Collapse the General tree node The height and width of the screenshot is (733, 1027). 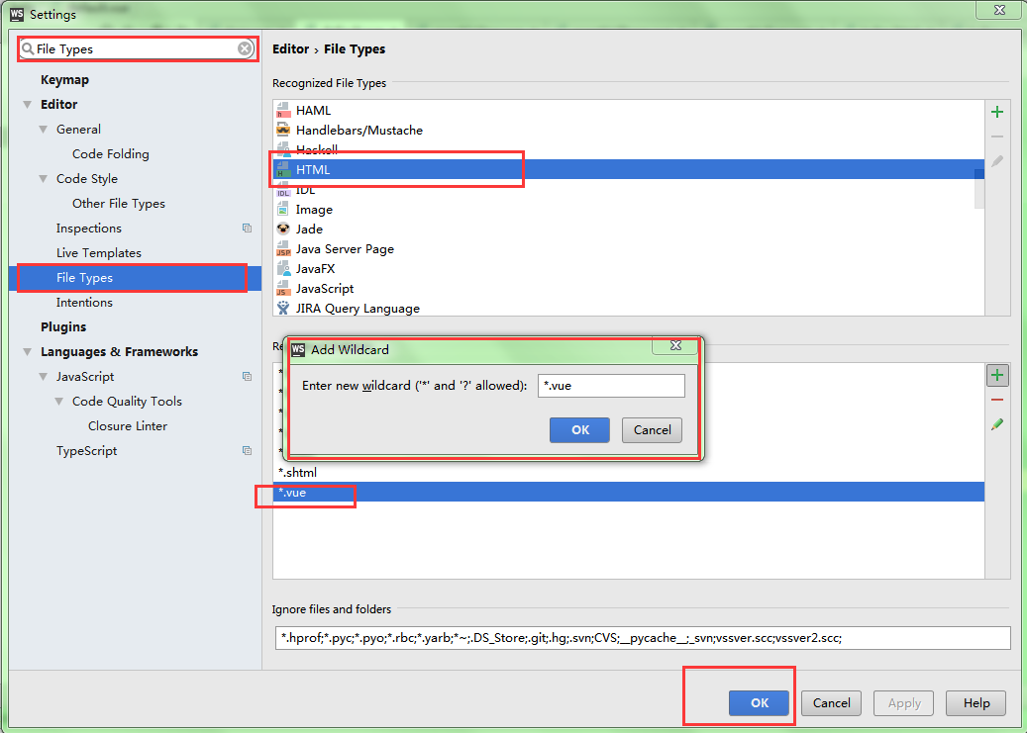(x=44, y=130)
